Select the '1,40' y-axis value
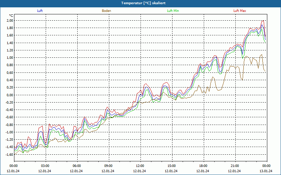Viewport: 281px width, 175px height. tap(10, 43)
